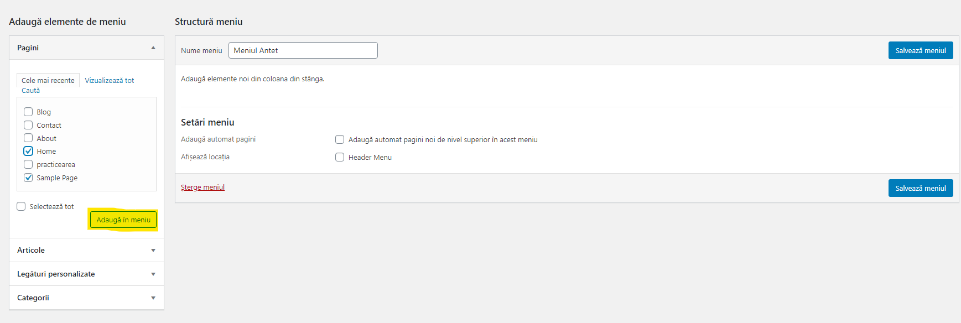The width and height of the screenshot is (961, 323).
Task: Enable auto-add top-level pages checkbox
Action: point(340,139)
